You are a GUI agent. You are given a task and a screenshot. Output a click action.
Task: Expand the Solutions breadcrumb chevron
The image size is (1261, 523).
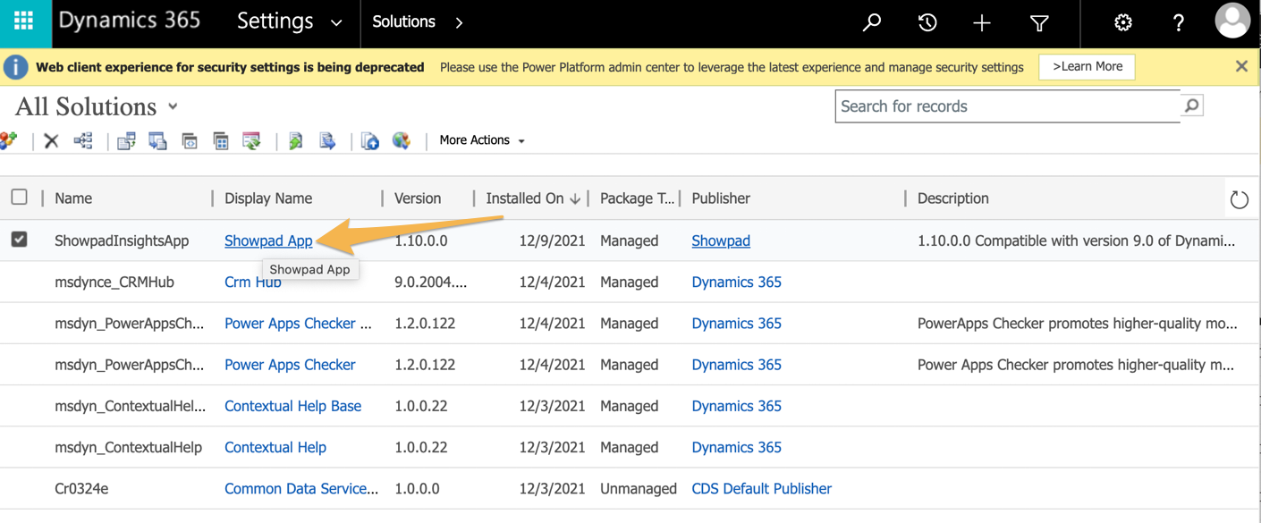[459, 22]
